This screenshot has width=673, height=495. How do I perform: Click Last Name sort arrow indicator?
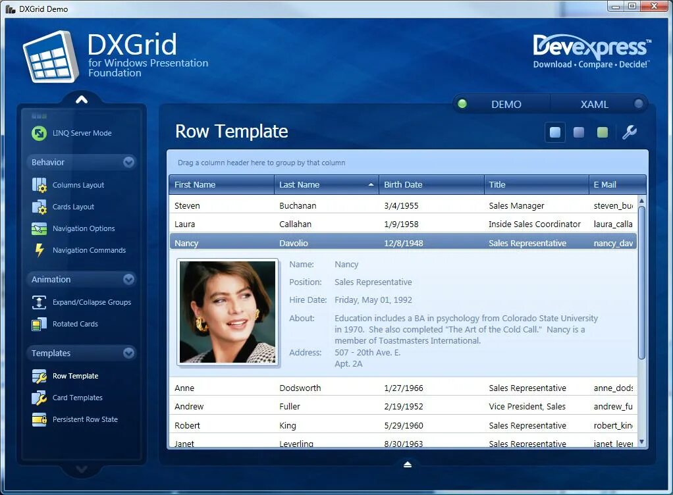371,185
